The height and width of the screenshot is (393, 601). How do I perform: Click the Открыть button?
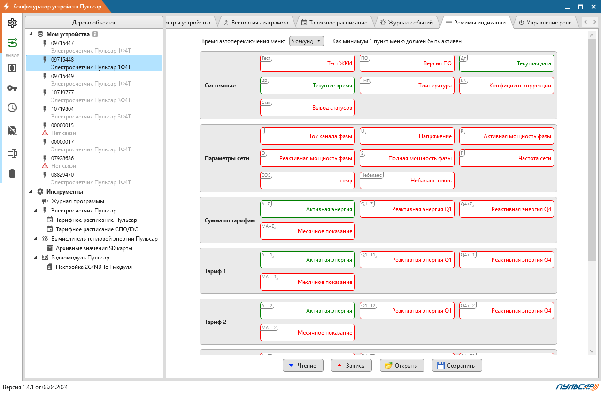point(402,365)
